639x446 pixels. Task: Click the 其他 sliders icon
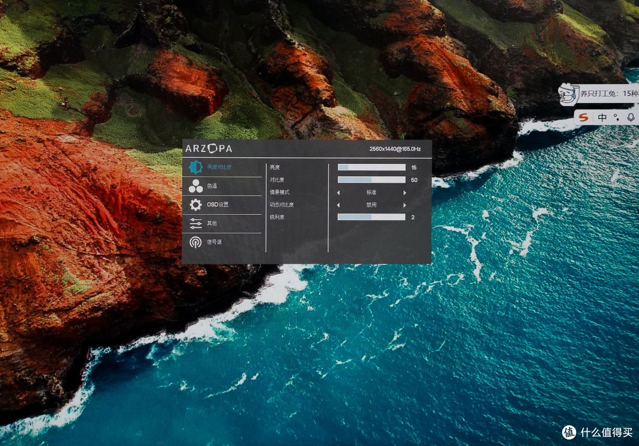tap(196, 223)
